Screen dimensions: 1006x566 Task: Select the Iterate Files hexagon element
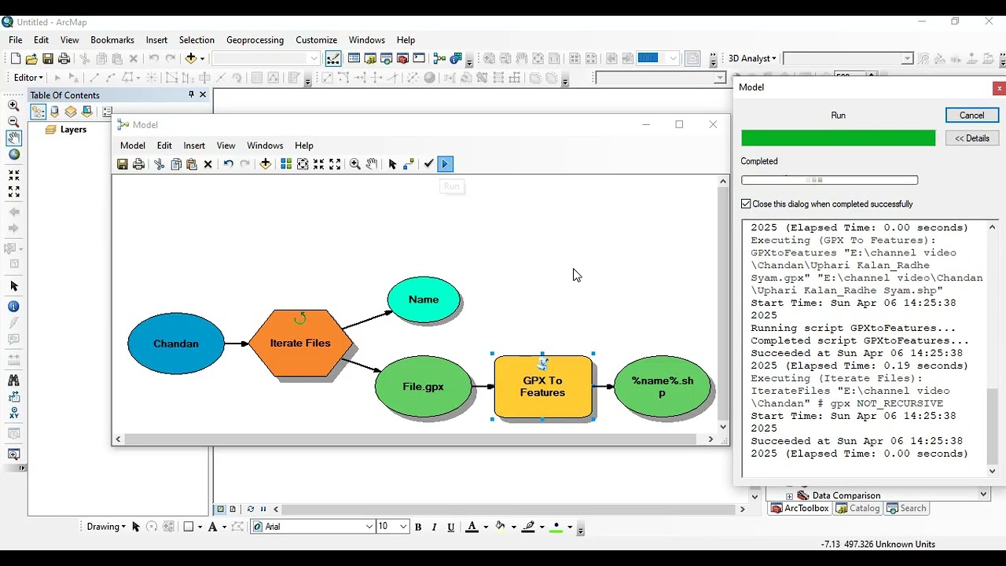[x=300, y=344]
